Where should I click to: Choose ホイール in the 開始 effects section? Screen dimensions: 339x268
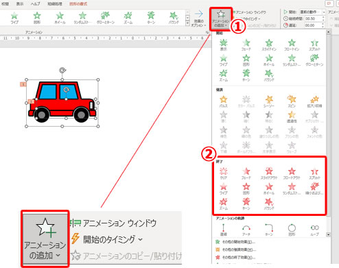pos(269,60)
